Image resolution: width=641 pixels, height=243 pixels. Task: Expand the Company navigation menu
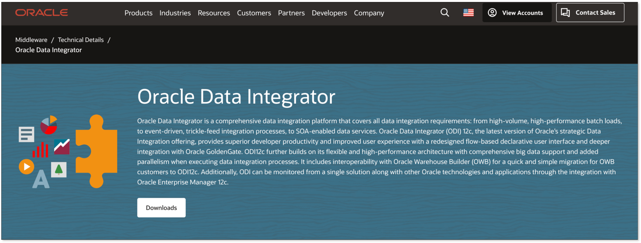click(369, 13)
